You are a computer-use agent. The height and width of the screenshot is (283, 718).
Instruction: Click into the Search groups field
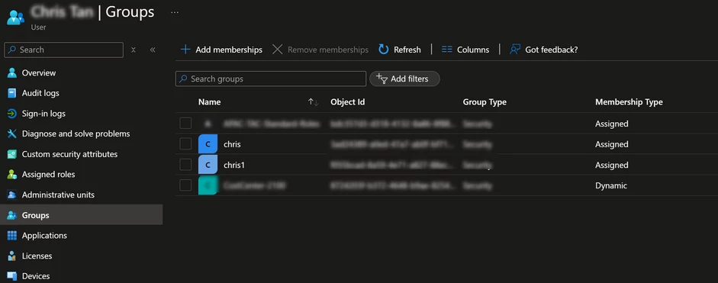271,79
